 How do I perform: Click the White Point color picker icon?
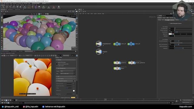(x=173, y=34)
